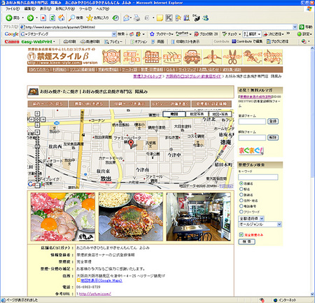Open the History clock icon
The width and height of the screenshot is (315, 303).
[x=115, y=17]
